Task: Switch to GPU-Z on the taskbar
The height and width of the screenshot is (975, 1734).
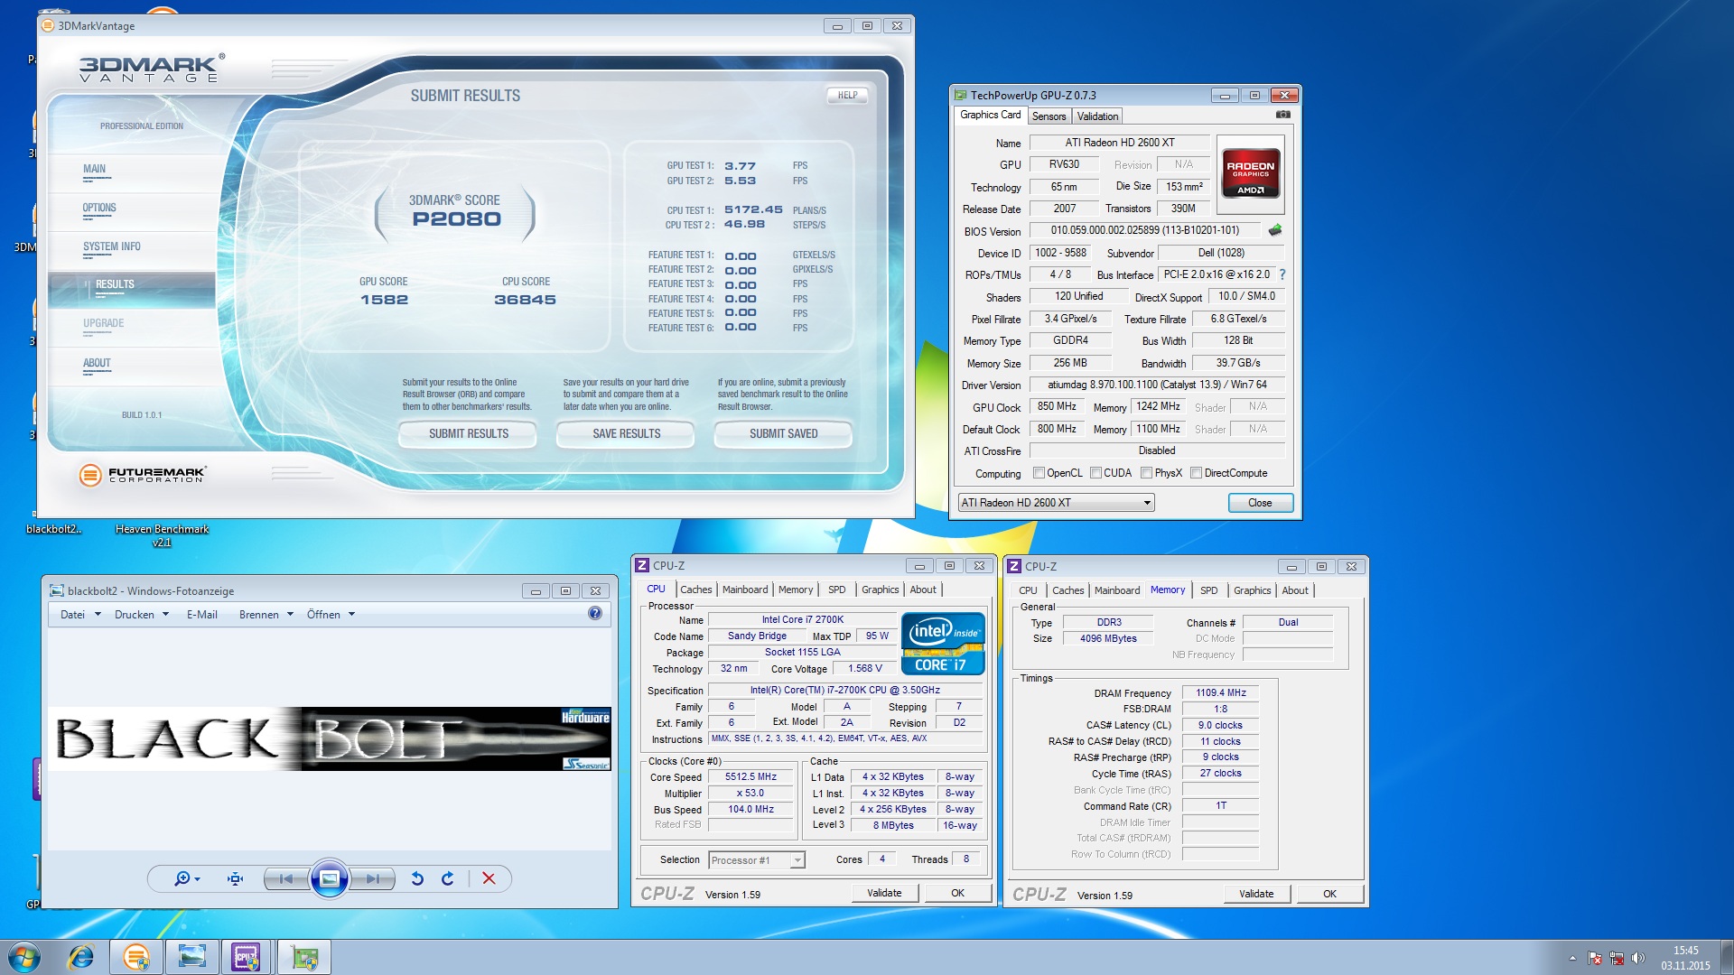Action: [x=304, y=957]
